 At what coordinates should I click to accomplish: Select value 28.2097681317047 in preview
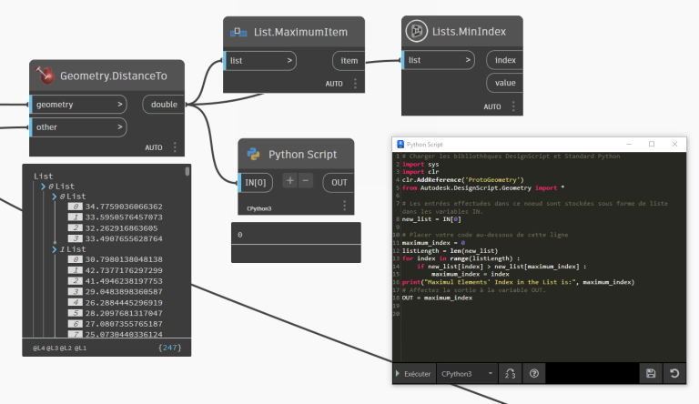click(124, 313)
